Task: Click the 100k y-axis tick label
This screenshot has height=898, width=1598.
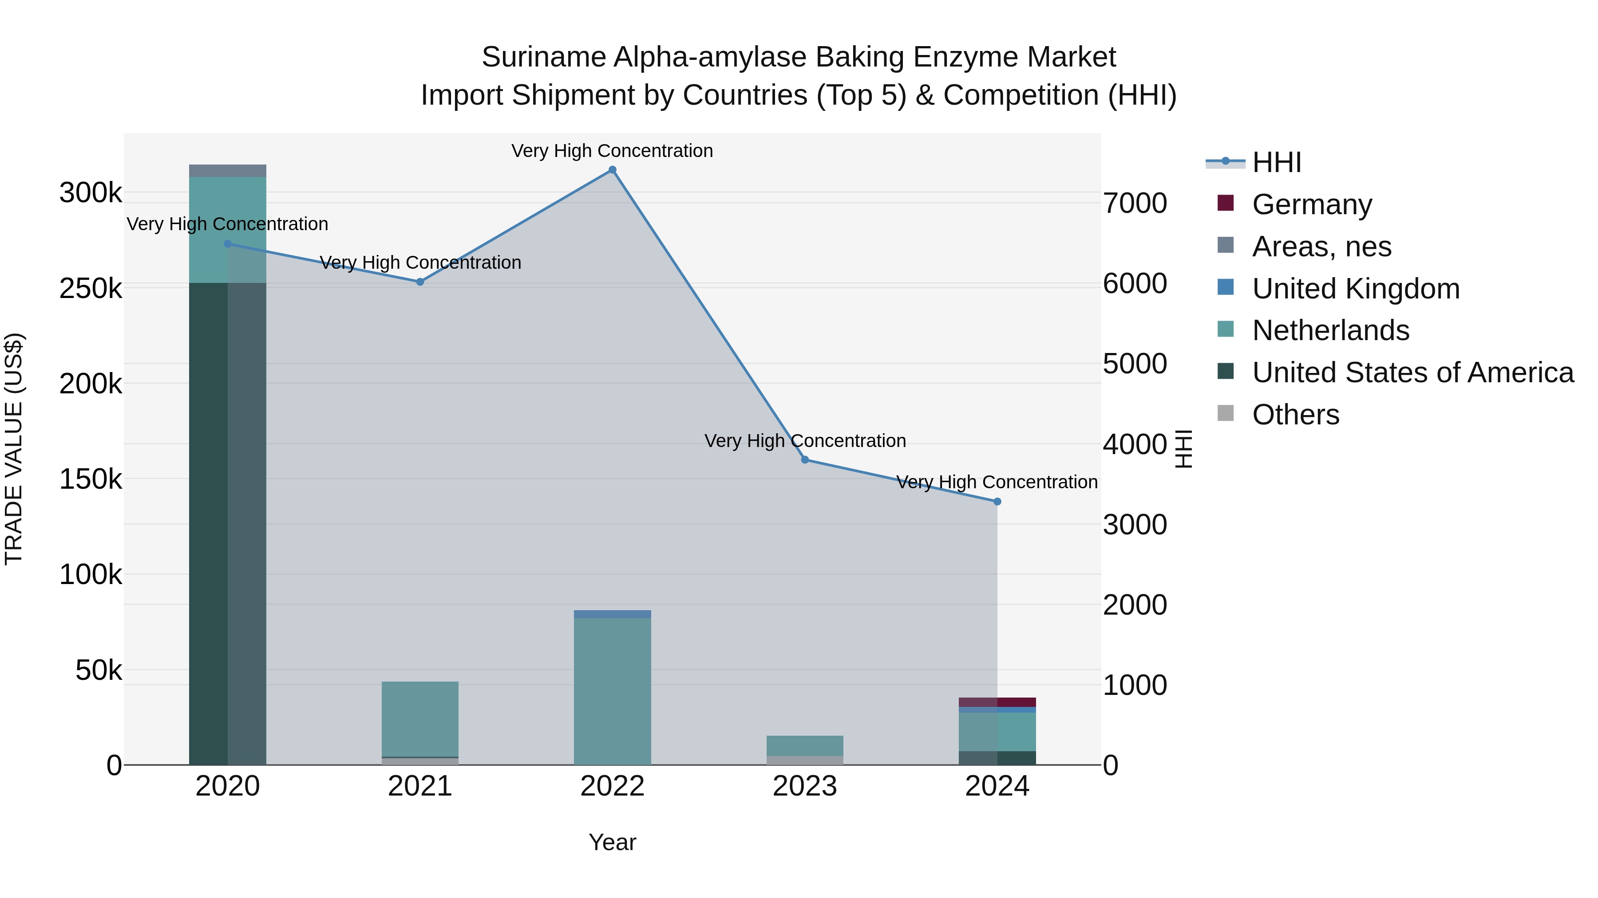Action: (x=91, y=574)
